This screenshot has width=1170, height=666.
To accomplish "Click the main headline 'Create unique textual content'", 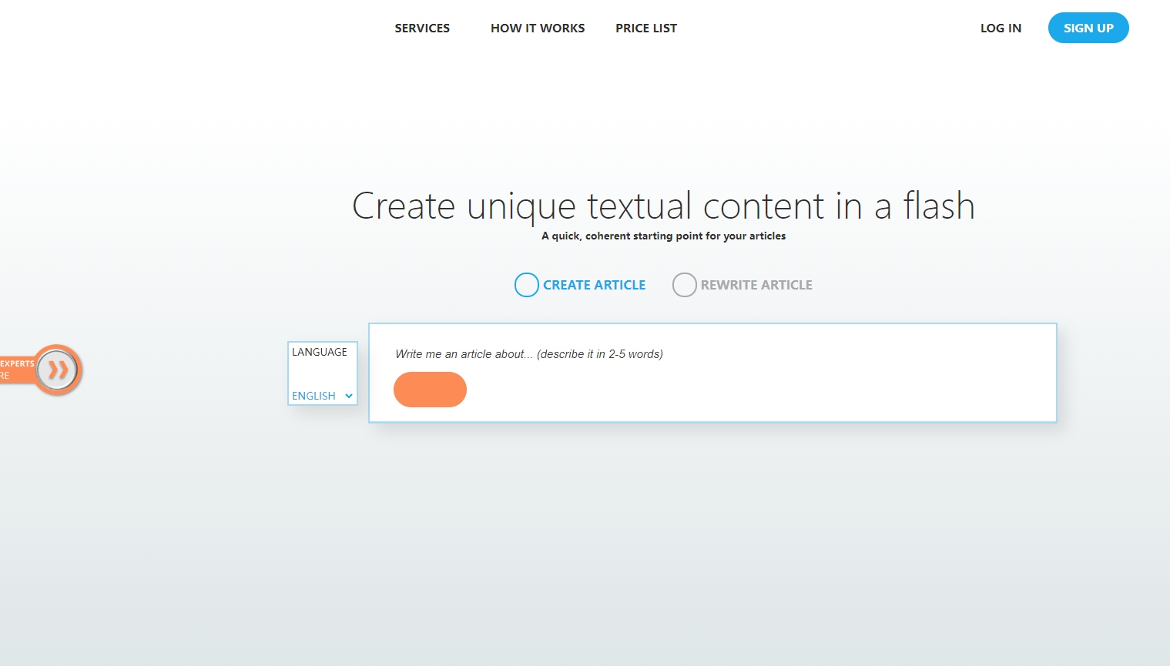I will coord(663,206).
